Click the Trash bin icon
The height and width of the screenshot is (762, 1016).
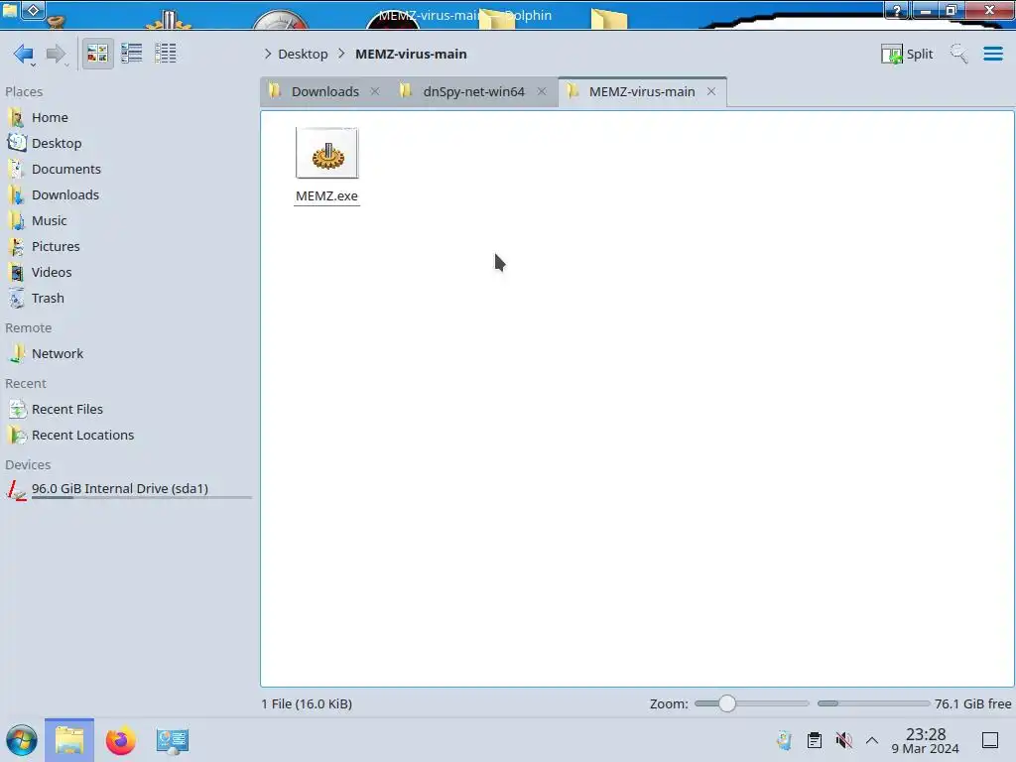coord(16,299)
